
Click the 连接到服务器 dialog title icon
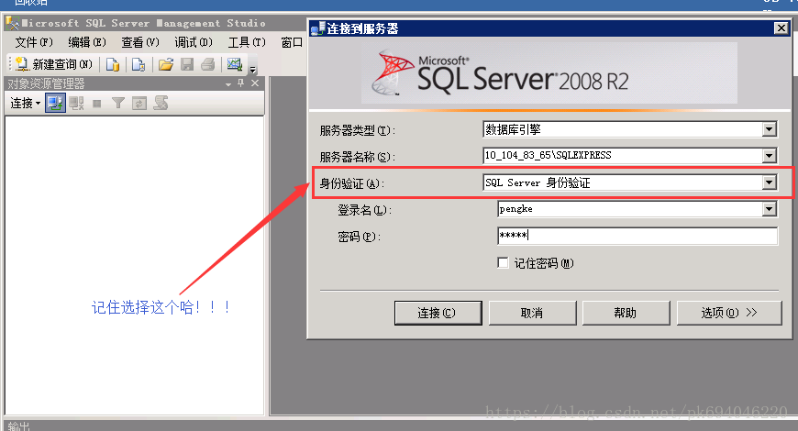tap(317, 28)
